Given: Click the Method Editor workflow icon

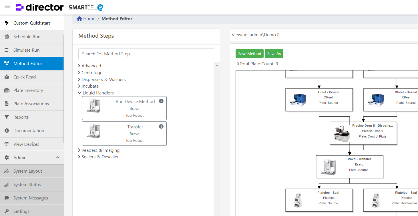Looking at the screenshot, I should click(7, 63).
